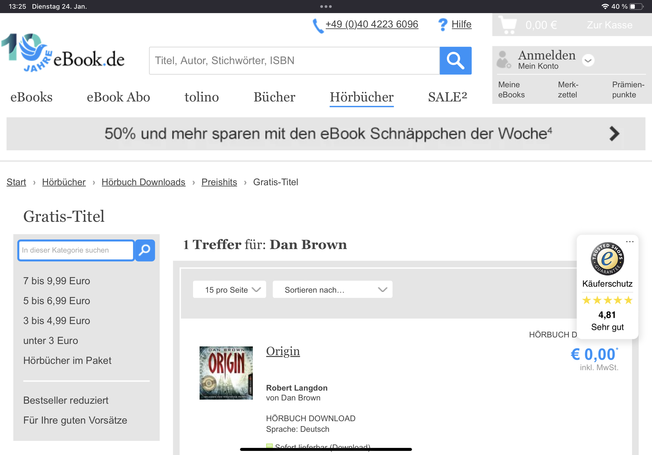Click Prämienpunkte link
The height and width of the screenshot is (455, 652).
pos(628,90)
